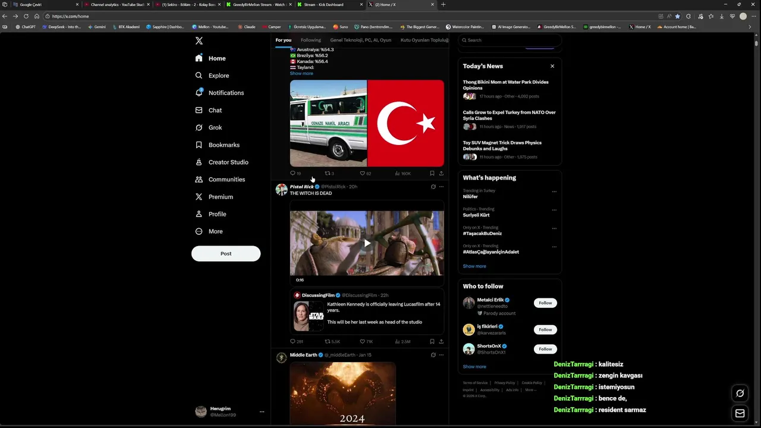Reply to the flag image post

295,173
